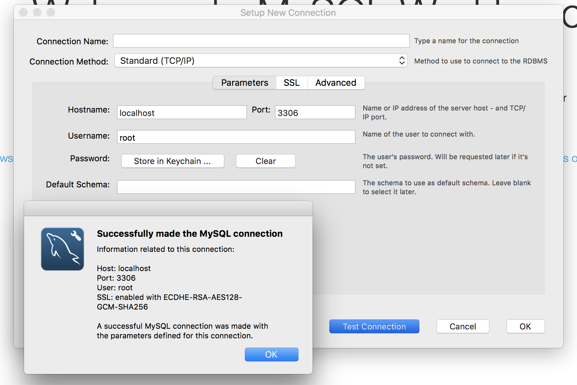Focus the Hostname field containing localhost
Screen dimensions: 577x385
point(182,112)
